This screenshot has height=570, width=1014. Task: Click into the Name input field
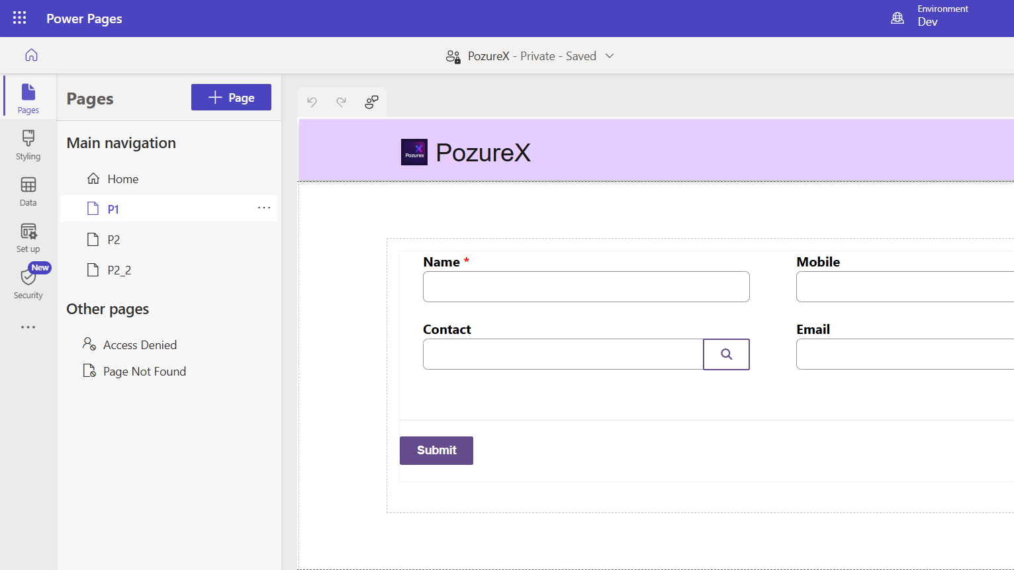pos(586,287)
